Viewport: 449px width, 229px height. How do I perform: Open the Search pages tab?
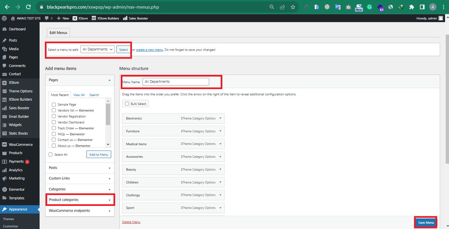[x=94, y=95]
